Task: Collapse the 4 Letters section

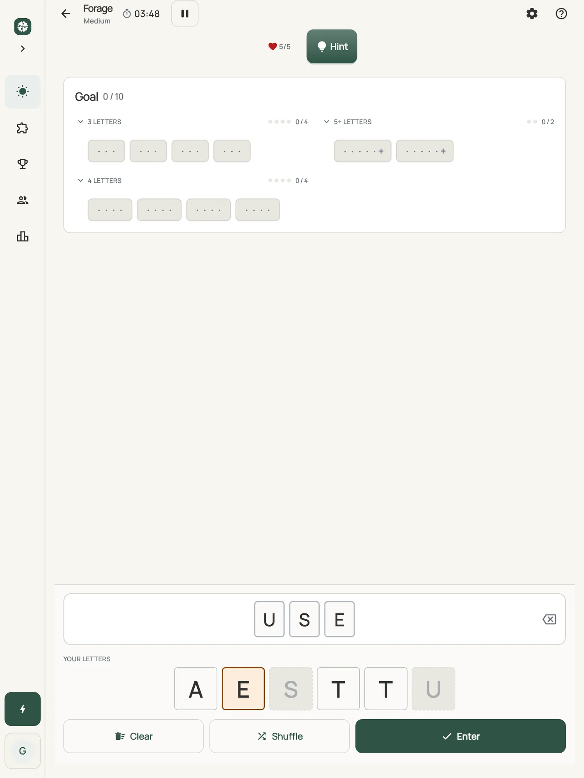Action: point(81,180)
